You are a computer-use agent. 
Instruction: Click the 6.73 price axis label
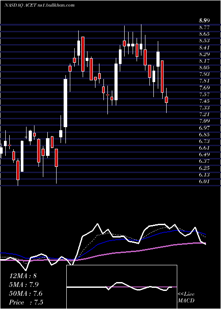pyautogui.click(x=204, y=141)
